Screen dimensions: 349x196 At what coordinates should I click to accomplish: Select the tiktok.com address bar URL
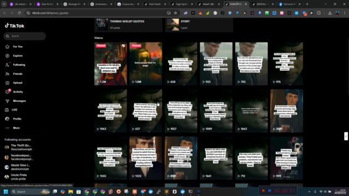tap(50, 13)
